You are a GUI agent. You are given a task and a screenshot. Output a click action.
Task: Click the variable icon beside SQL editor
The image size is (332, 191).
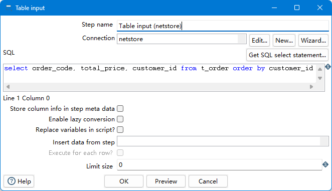[x=328, y=67]
